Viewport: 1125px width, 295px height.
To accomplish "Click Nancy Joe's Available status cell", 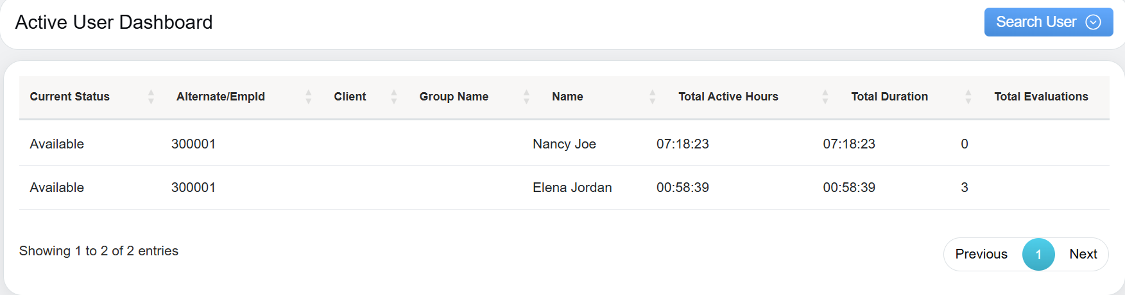I will pos(57,144).
